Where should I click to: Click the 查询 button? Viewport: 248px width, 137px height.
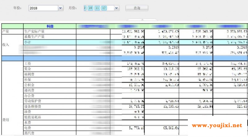click(137, 8)
